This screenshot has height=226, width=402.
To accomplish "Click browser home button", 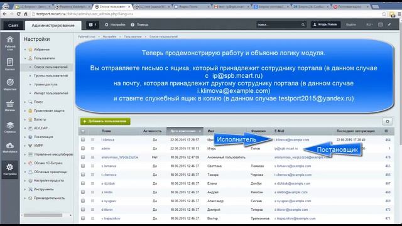I will click(x=25, y=14).
